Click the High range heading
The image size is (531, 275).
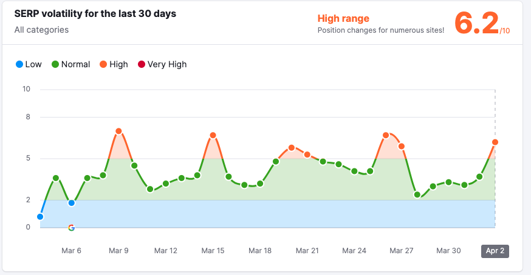[x=343, y=18]
